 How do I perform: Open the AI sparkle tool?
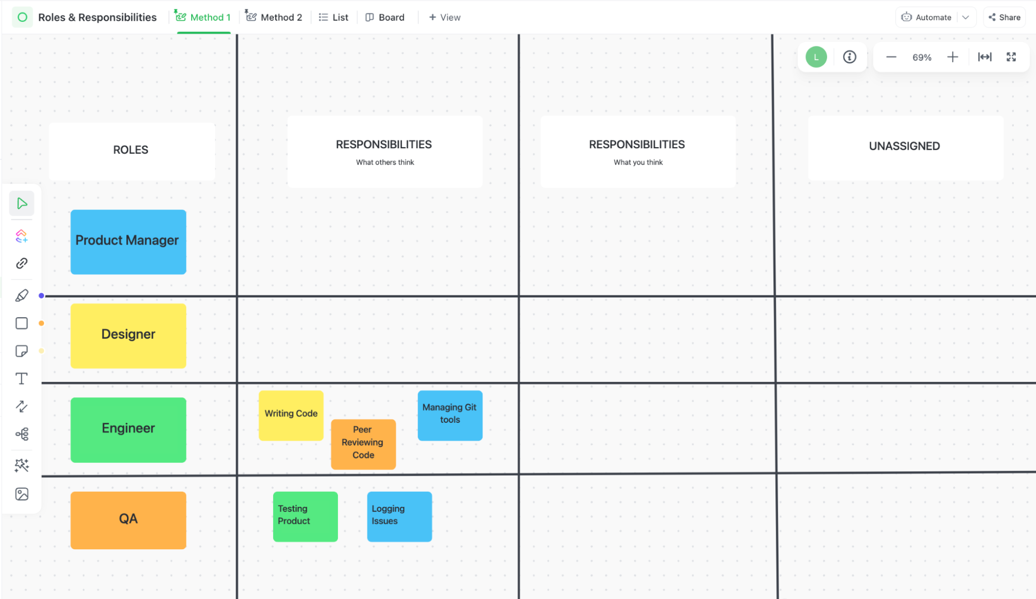point(22,465)
